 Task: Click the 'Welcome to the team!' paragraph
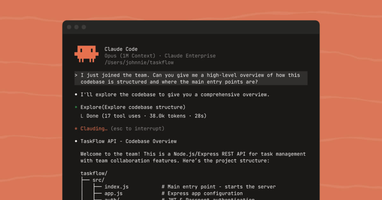(193, 157)
